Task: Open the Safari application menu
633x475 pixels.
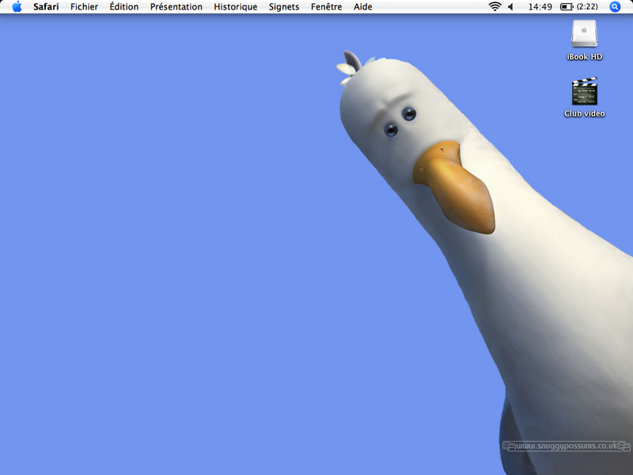Action: 46,7
